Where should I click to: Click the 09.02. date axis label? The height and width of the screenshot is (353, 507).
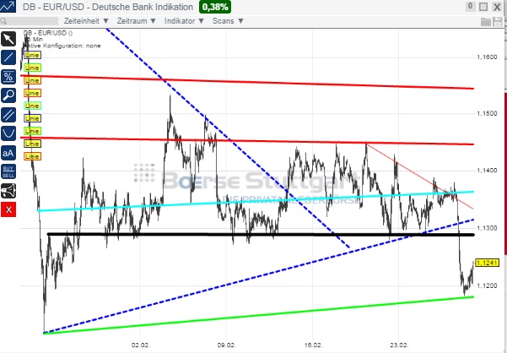(x=226, y=345)
